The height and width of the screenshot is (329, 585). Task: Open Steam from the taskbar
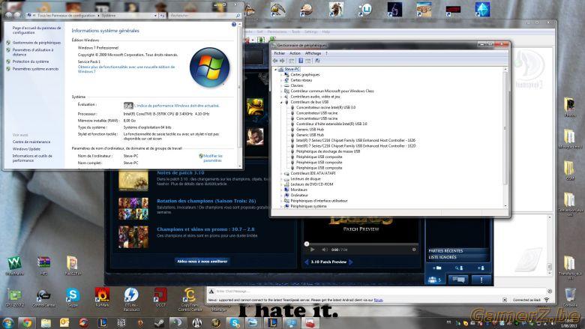tap(159, 323)
